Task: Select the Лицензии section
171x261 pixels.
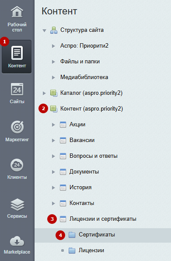Action: (91, 251)
